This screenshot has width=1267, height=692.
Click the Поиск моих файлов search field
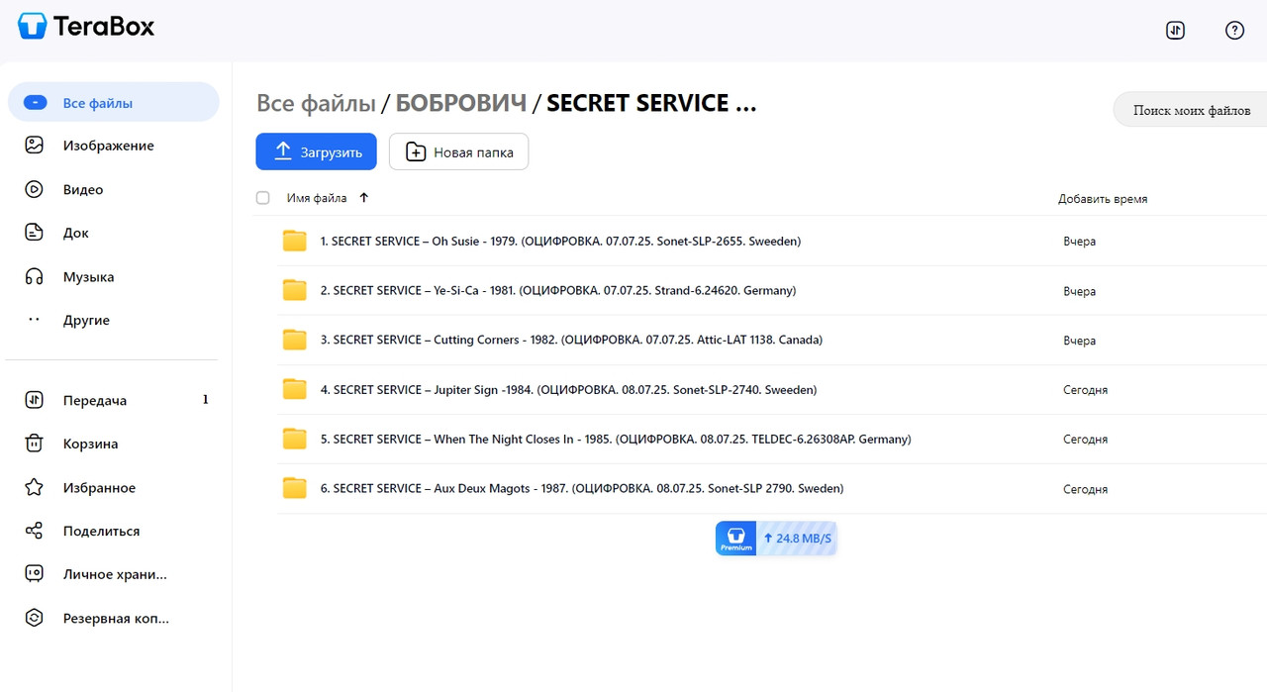(1191, 110)
